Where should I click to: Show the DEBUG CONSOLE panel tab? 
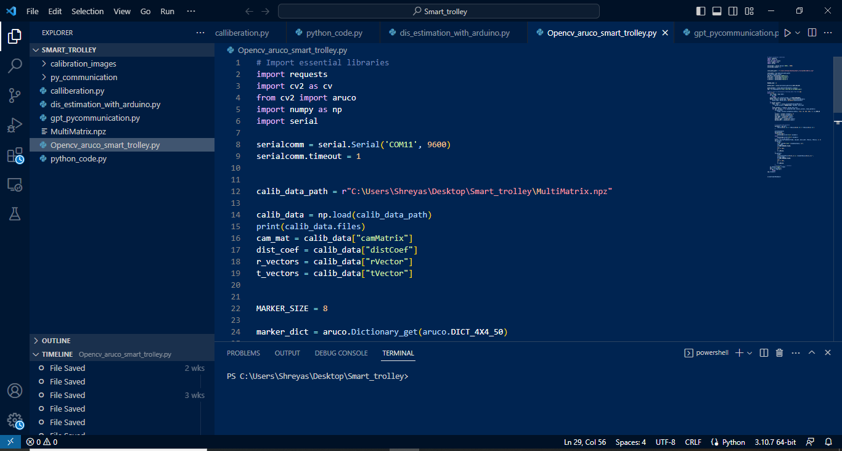point(341,353)
